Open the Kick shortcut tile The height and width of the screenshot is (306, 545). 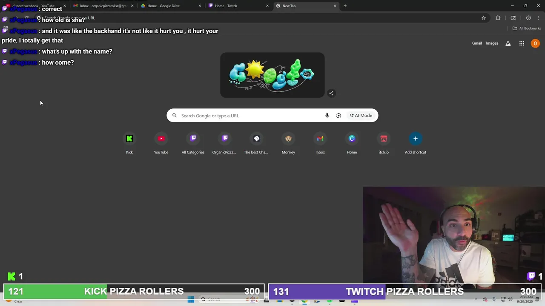pos(129,144)
